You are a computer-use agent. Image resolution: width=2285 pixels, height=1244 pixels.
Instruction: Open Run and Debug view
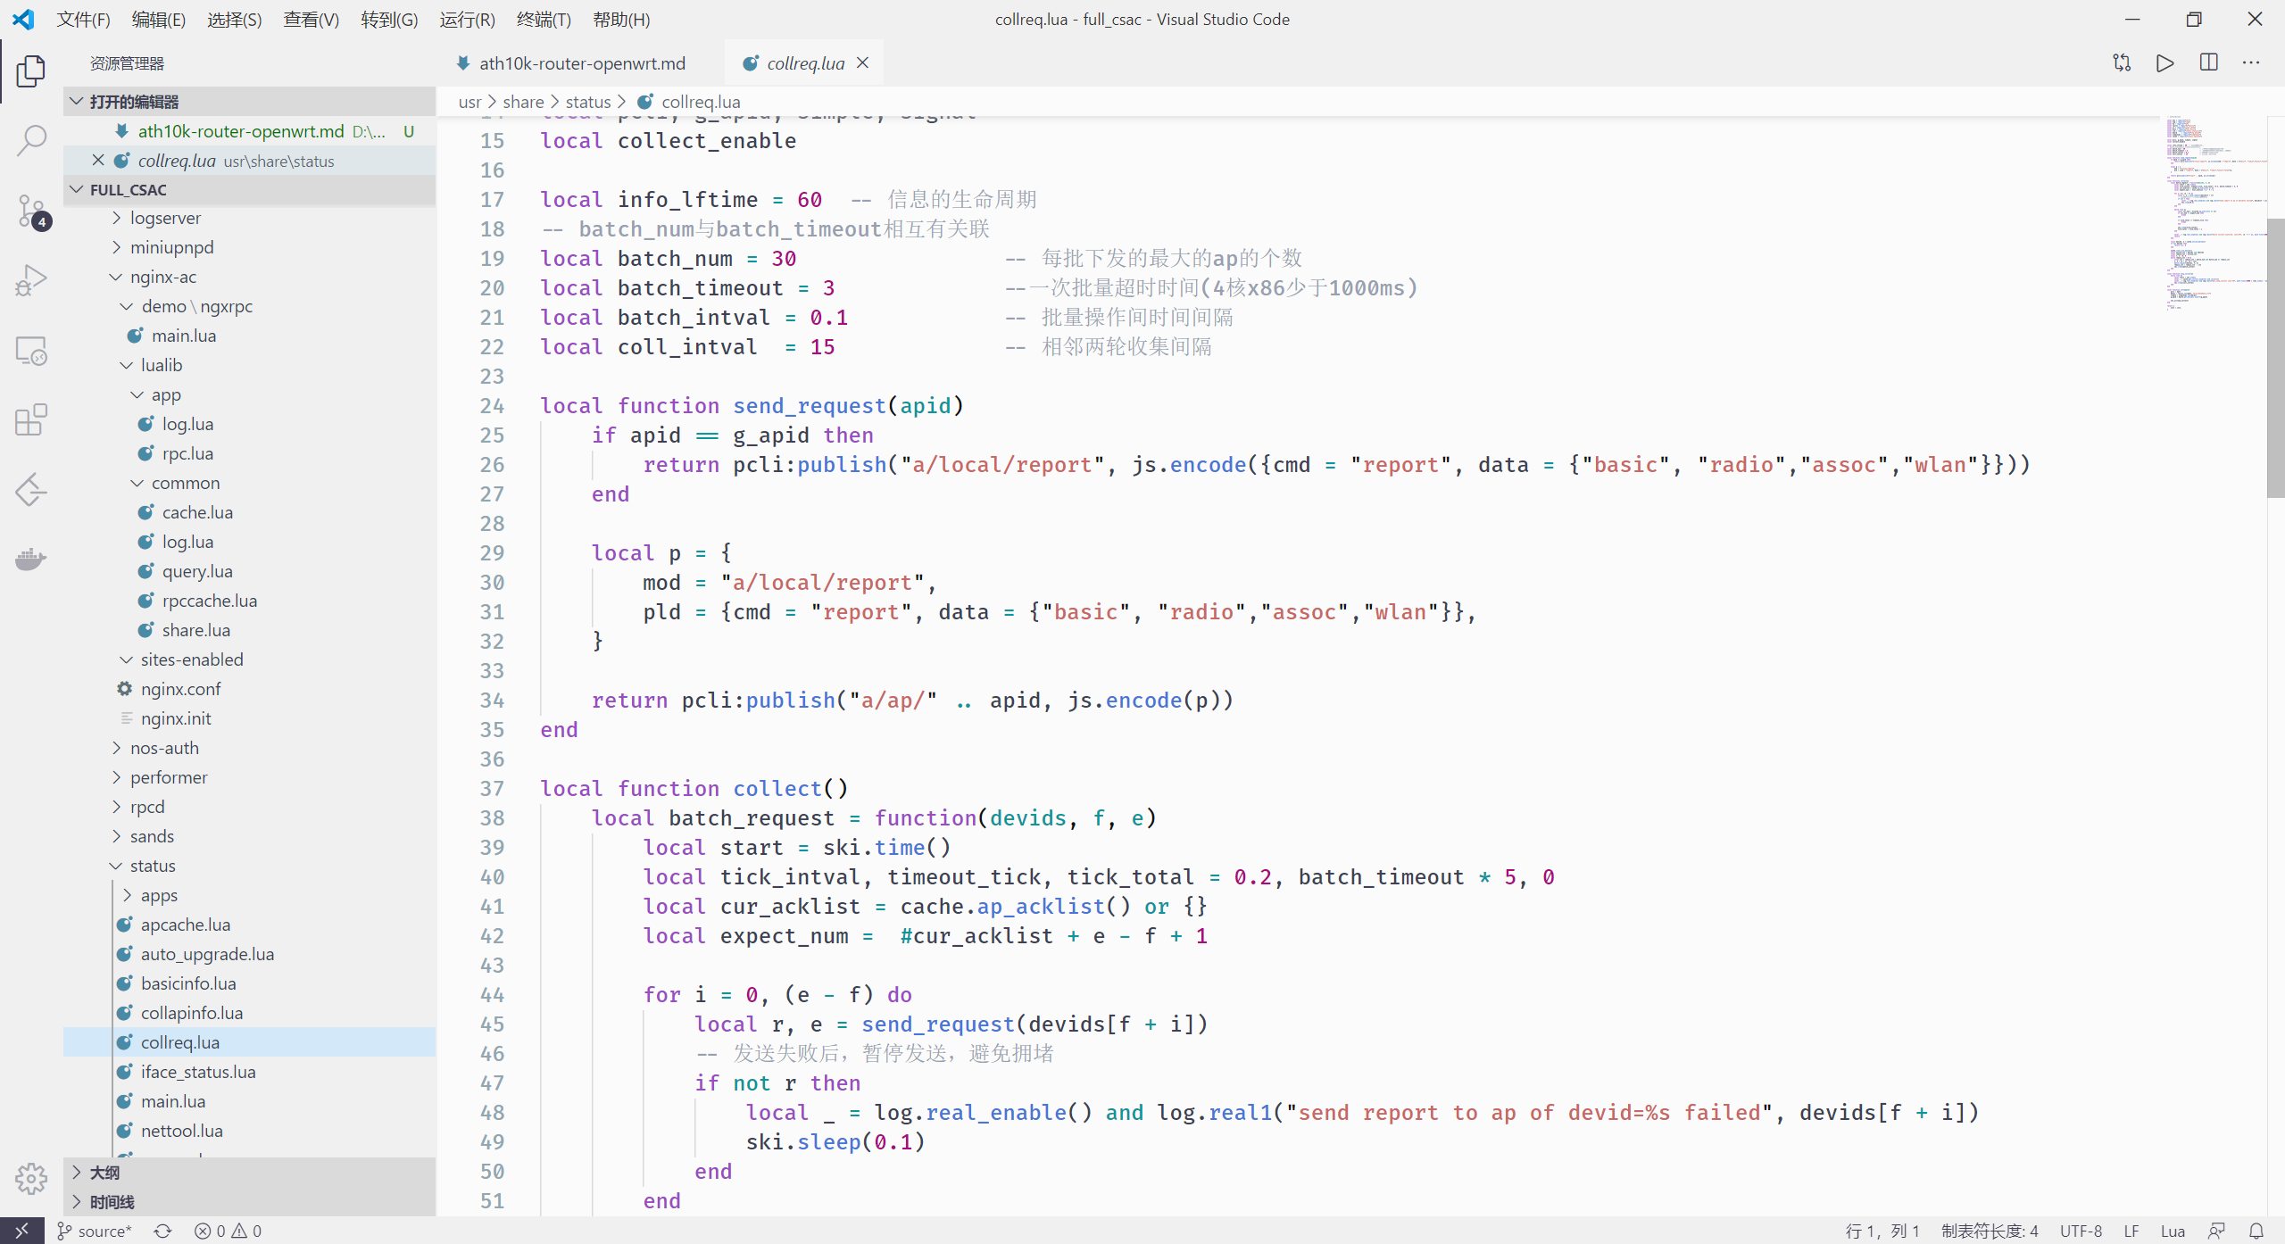pos(30,280)
